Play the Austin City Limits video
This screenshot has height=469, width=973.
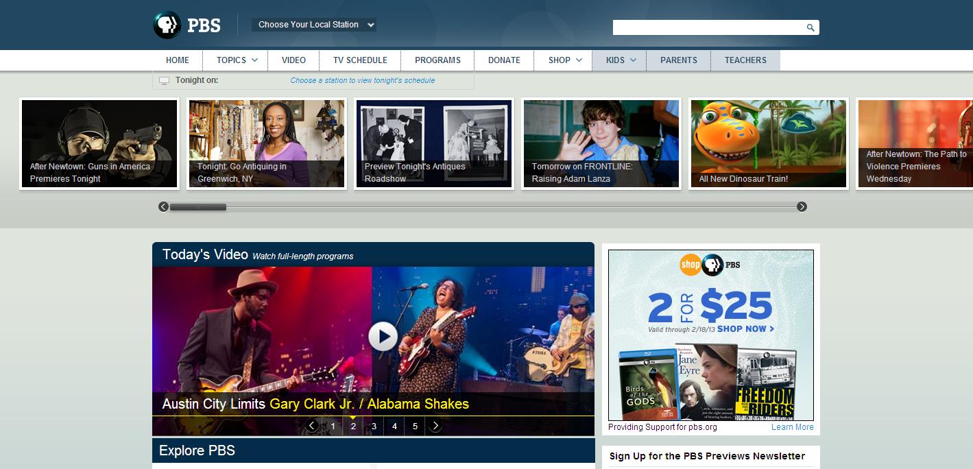383,336
